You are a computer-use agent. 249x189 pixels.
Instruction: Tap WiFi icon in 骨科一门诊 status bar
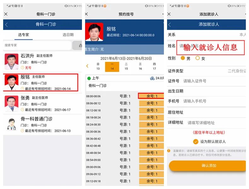pyautogui.click(x=13, y=6)
